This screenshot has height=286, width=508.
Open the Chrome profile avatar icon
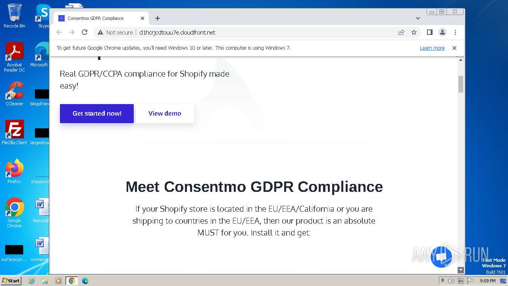[443, 33]
